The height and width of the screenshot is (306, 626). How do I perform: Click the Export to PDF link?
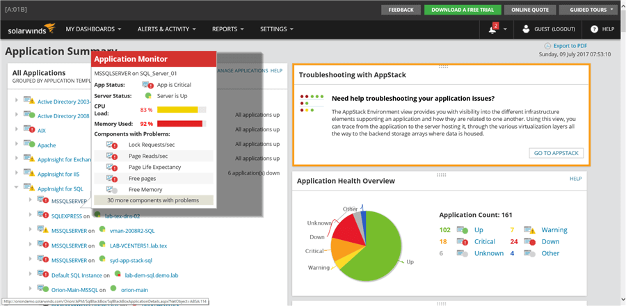coord(570,46)
